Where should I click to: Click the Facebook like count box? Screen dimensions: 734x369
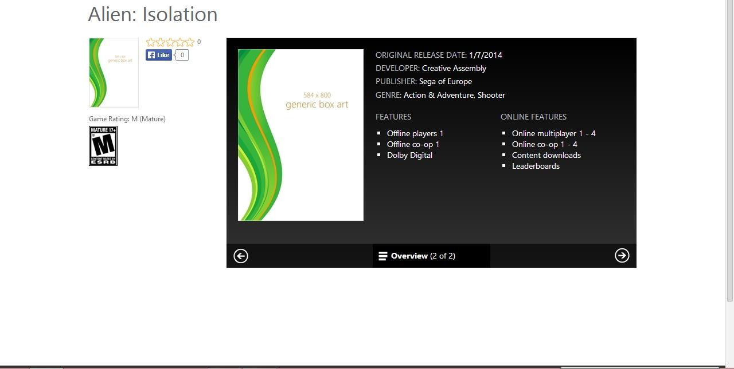point(182,55)
